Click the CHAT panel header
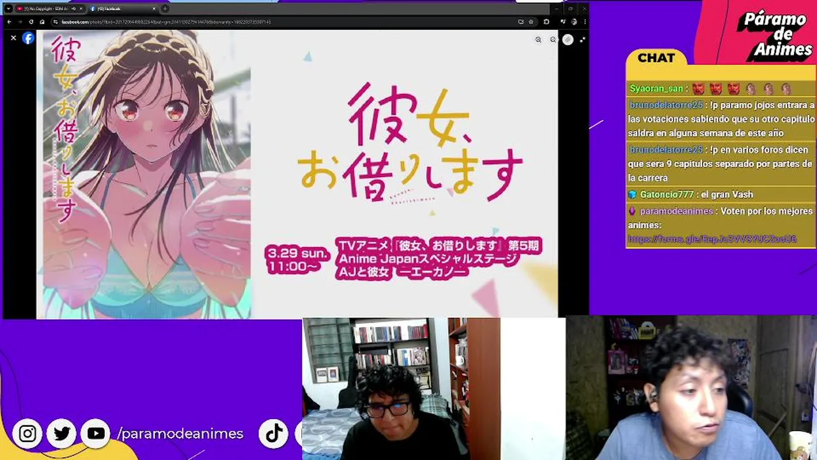The image size is (817, 460). (x=656, y=57)
